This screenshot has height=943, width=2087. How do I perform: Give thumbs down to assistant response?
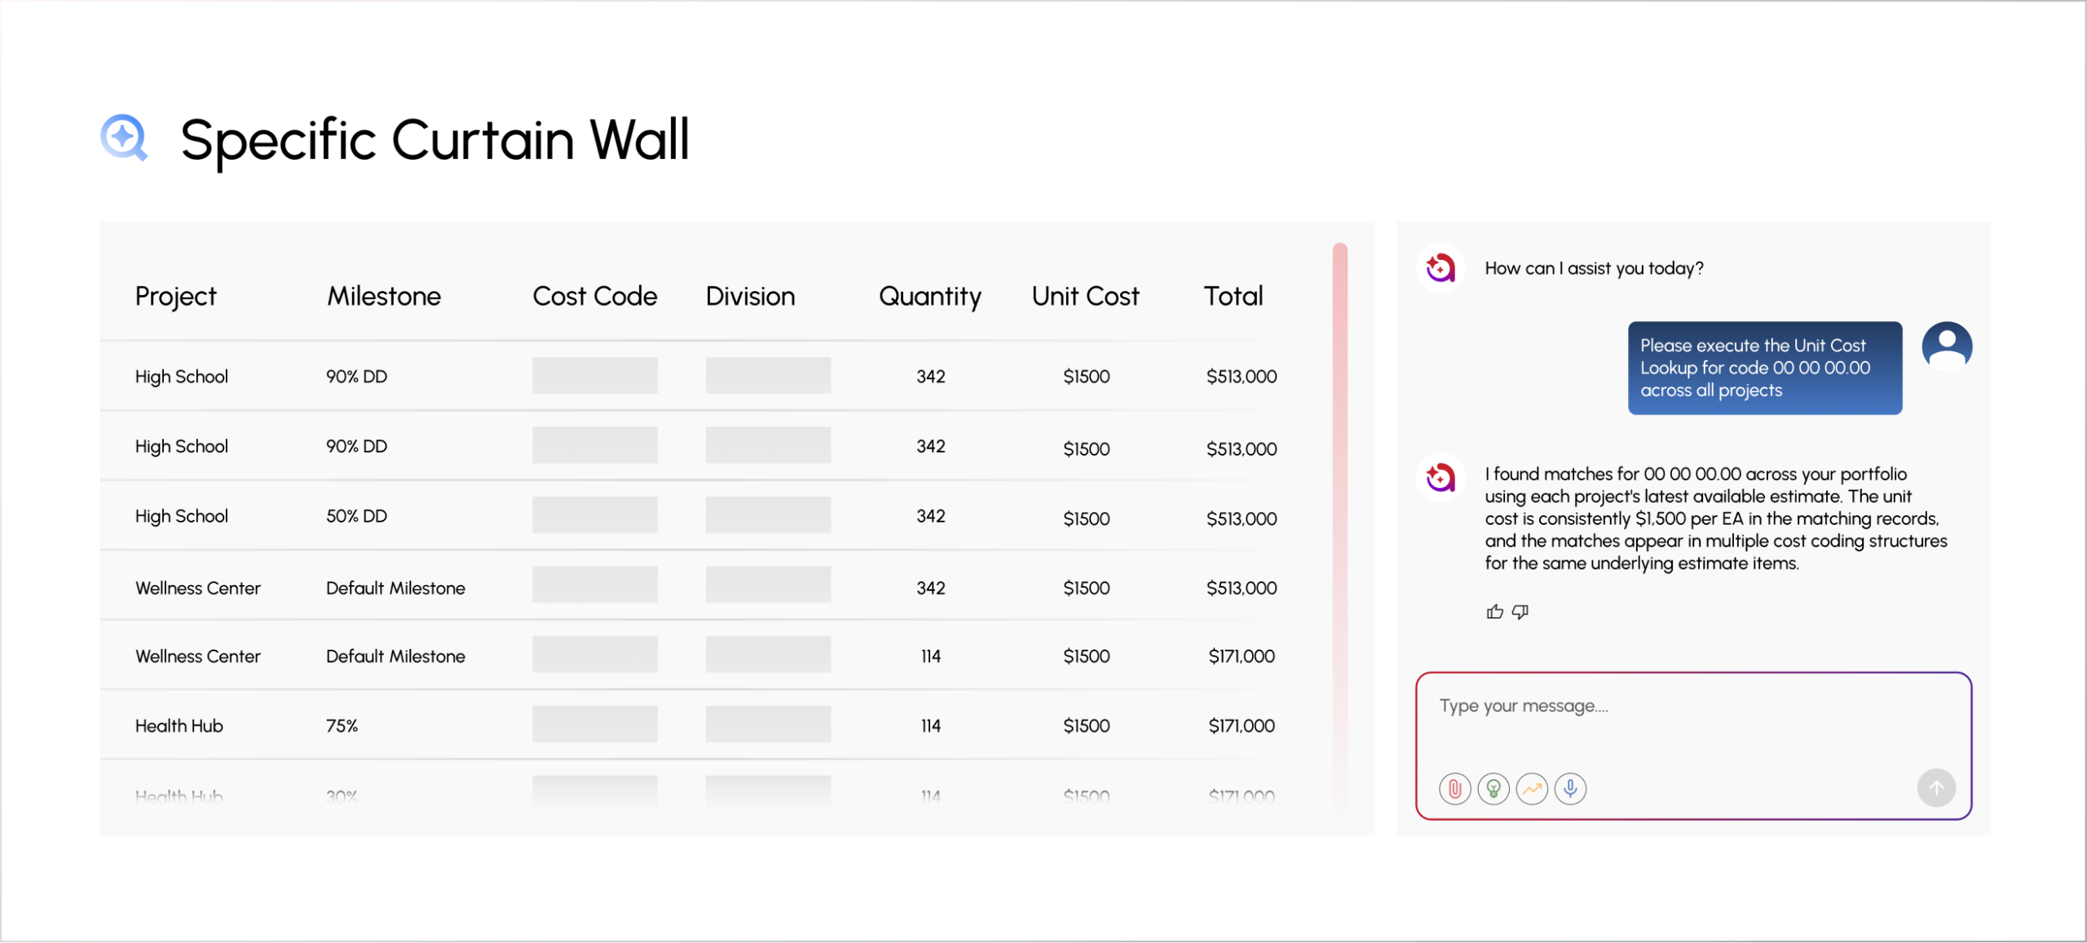tap(1520, 611)
